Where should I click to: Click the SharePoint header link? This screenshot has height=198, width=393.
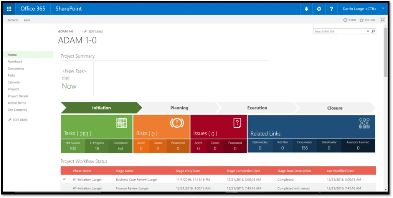tap(69, 9)
